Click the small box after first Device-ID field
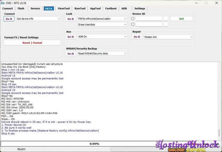This screenshot has height=152, width=222. 166,19
